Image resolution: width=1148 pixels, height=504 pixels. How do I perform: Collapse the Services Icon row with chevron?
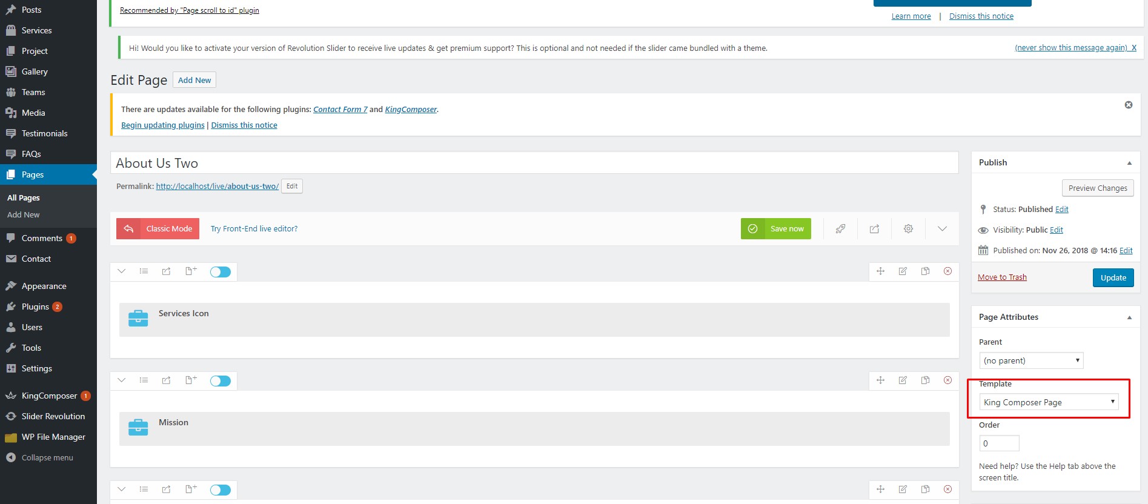click(122, 271)
